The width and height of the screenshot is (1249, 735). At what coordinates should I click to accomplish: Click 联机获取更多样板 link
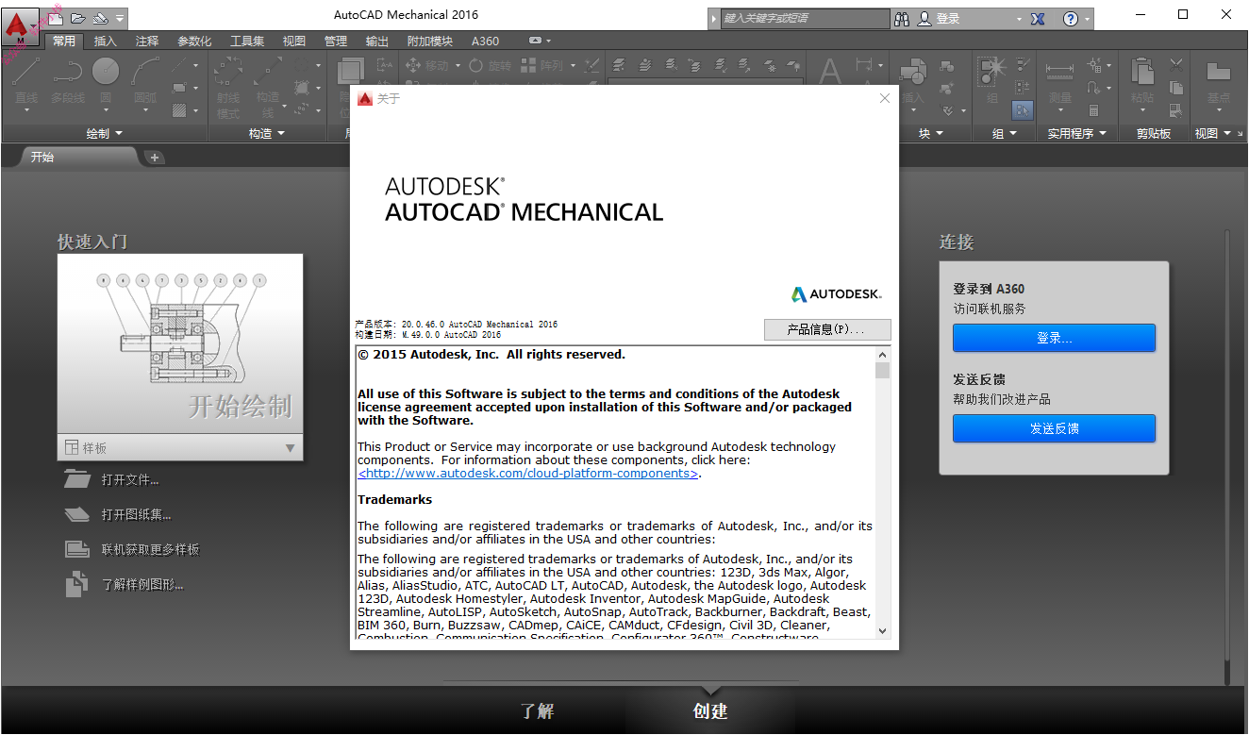151,550
